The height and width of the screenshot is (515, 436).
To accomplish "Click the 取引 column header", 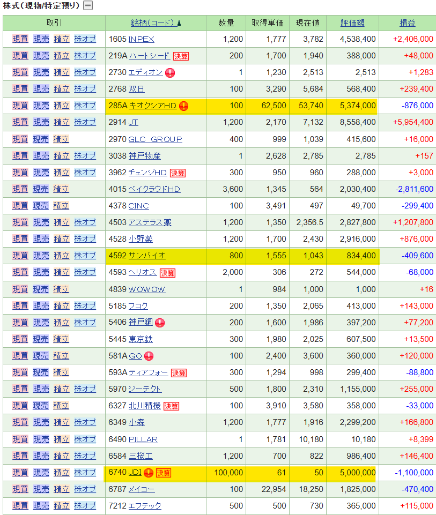I will click(x=54, y=23).
